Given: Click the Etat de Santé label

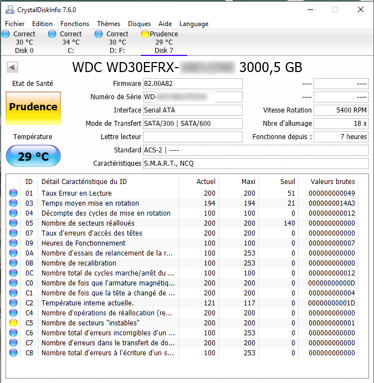Looking at the screenshot, I should [x=33, y=84].
